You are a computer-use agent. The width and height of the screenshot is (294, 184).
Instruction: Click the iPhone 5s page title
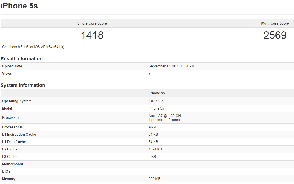point(19,6)
